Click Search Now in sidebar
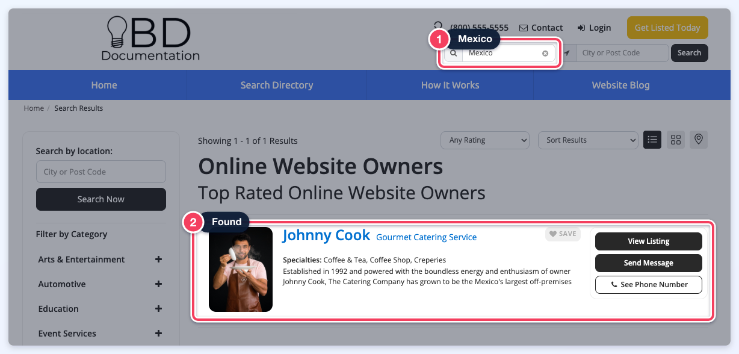The image size is (739, 354). pos(101,199)
